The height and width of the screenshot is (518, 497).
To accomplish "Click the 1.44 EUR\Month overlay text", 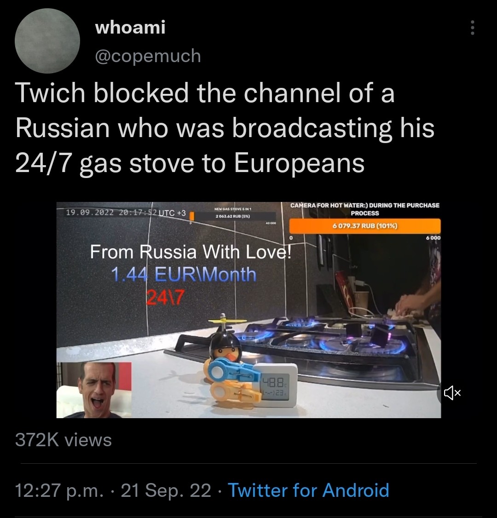I will tap(183, 275).
